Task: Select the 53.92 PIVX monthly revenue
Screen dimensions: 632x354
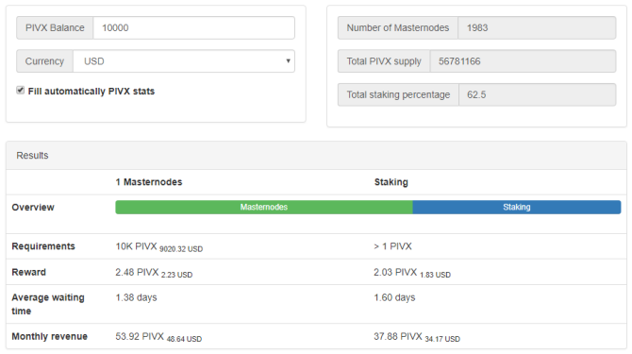Action: pyautogui.click(x=140, y=336)
